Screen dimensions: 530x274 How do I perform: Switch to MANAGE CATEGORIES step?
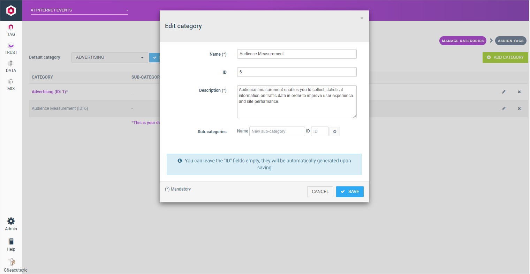pos(463,41)
